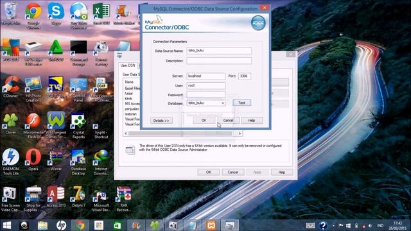Show hidden tray icons arrow on the taskbar
The height and width of the screenshot is (231, 411).
(x=333, y=225)
